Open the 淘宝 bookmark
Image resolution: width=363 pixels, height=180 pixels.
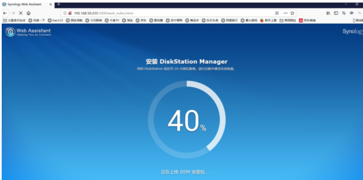coord(128,20)
